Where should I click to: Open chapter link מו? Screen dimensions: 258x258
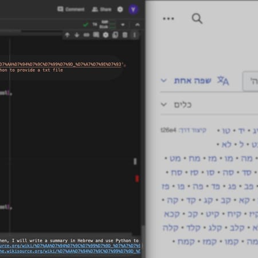(229, 158)
